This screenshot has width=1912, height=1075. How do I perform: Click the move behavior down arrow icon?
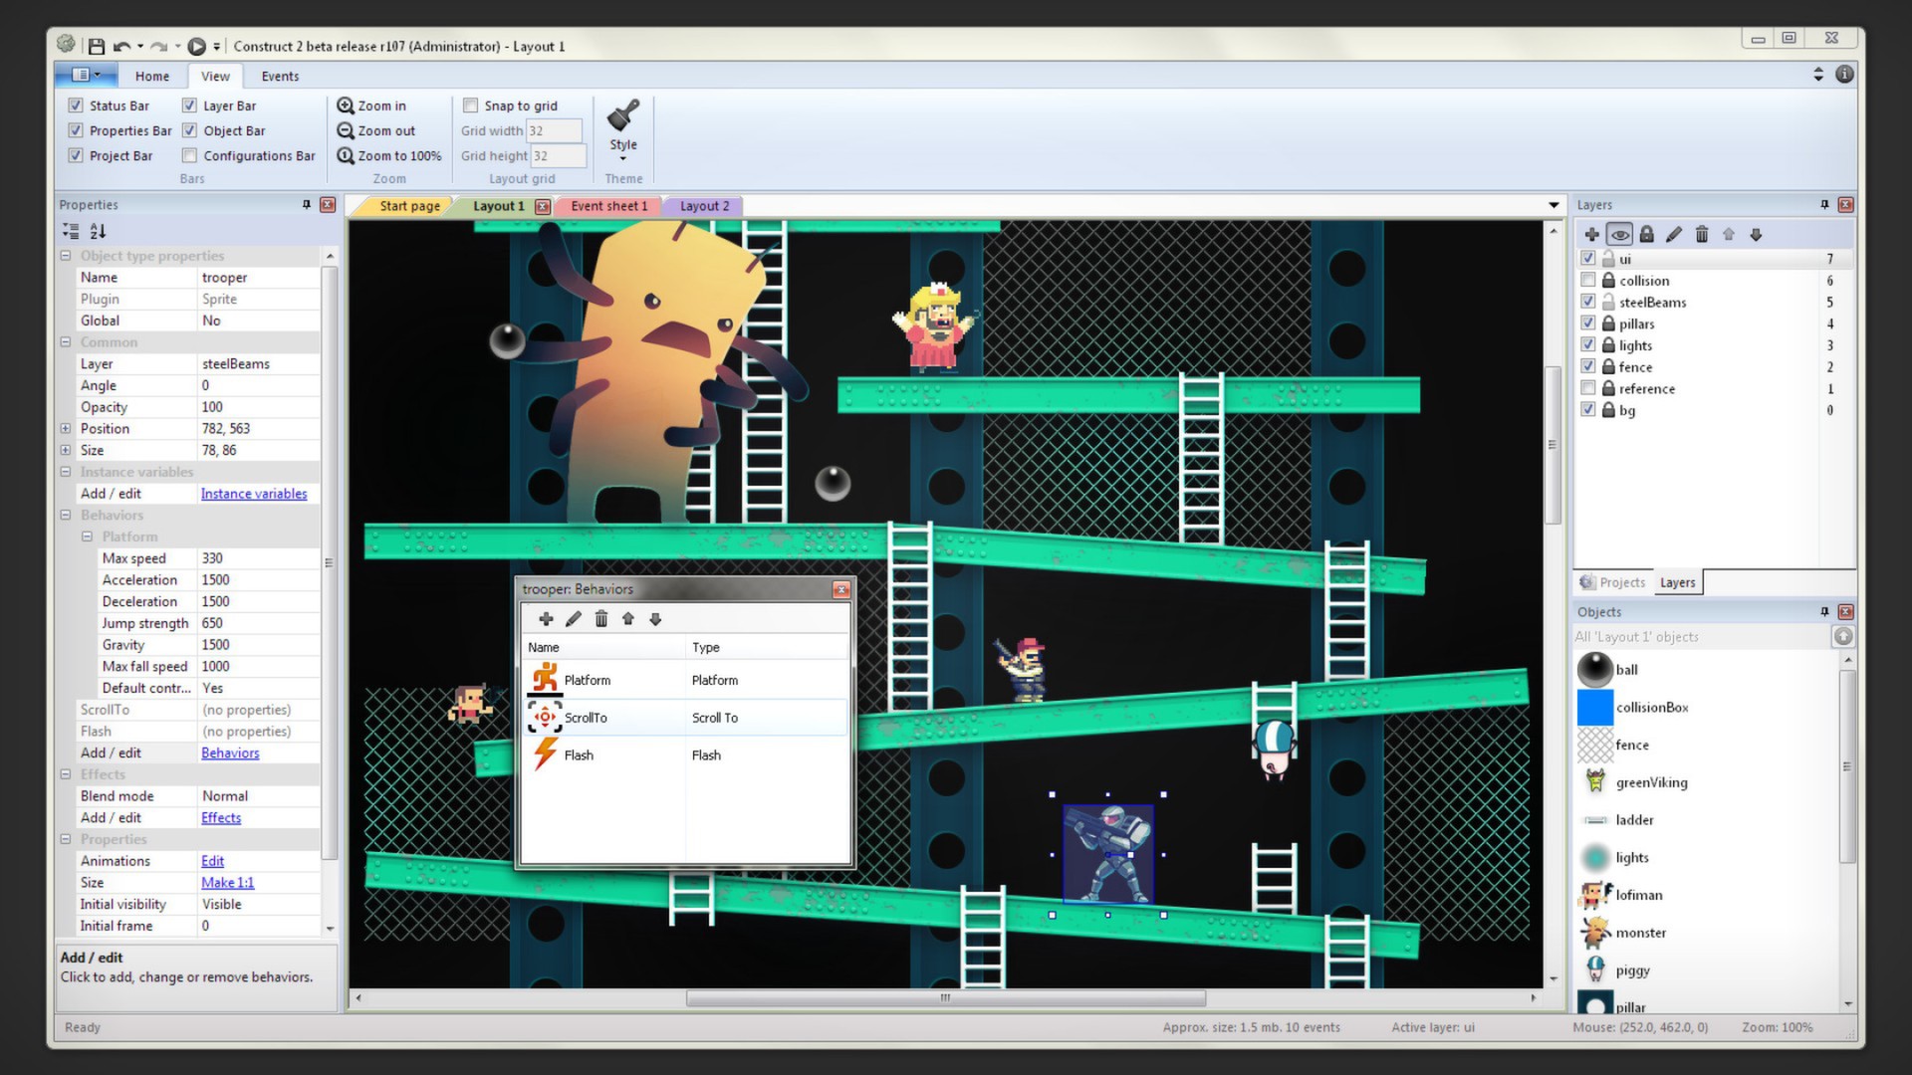click(654, 618)
